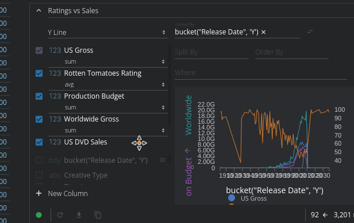Click the 3,201 total rows text
Image resolution: width=354 pixels, height=223 pixels.
tap(343, 215)
